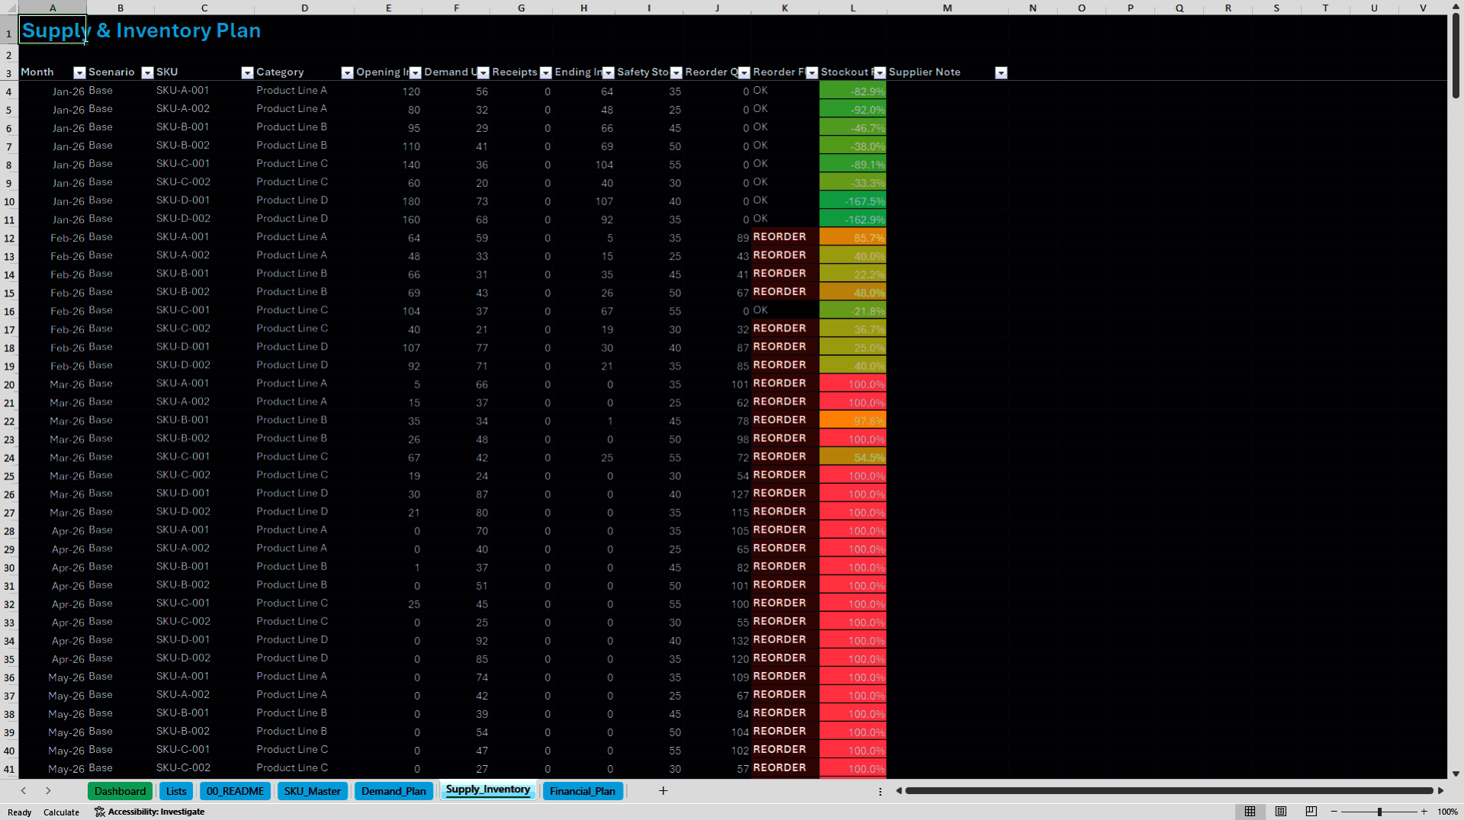
Task: Click the tab bar resize dots handle
Action: click(880, 792)
